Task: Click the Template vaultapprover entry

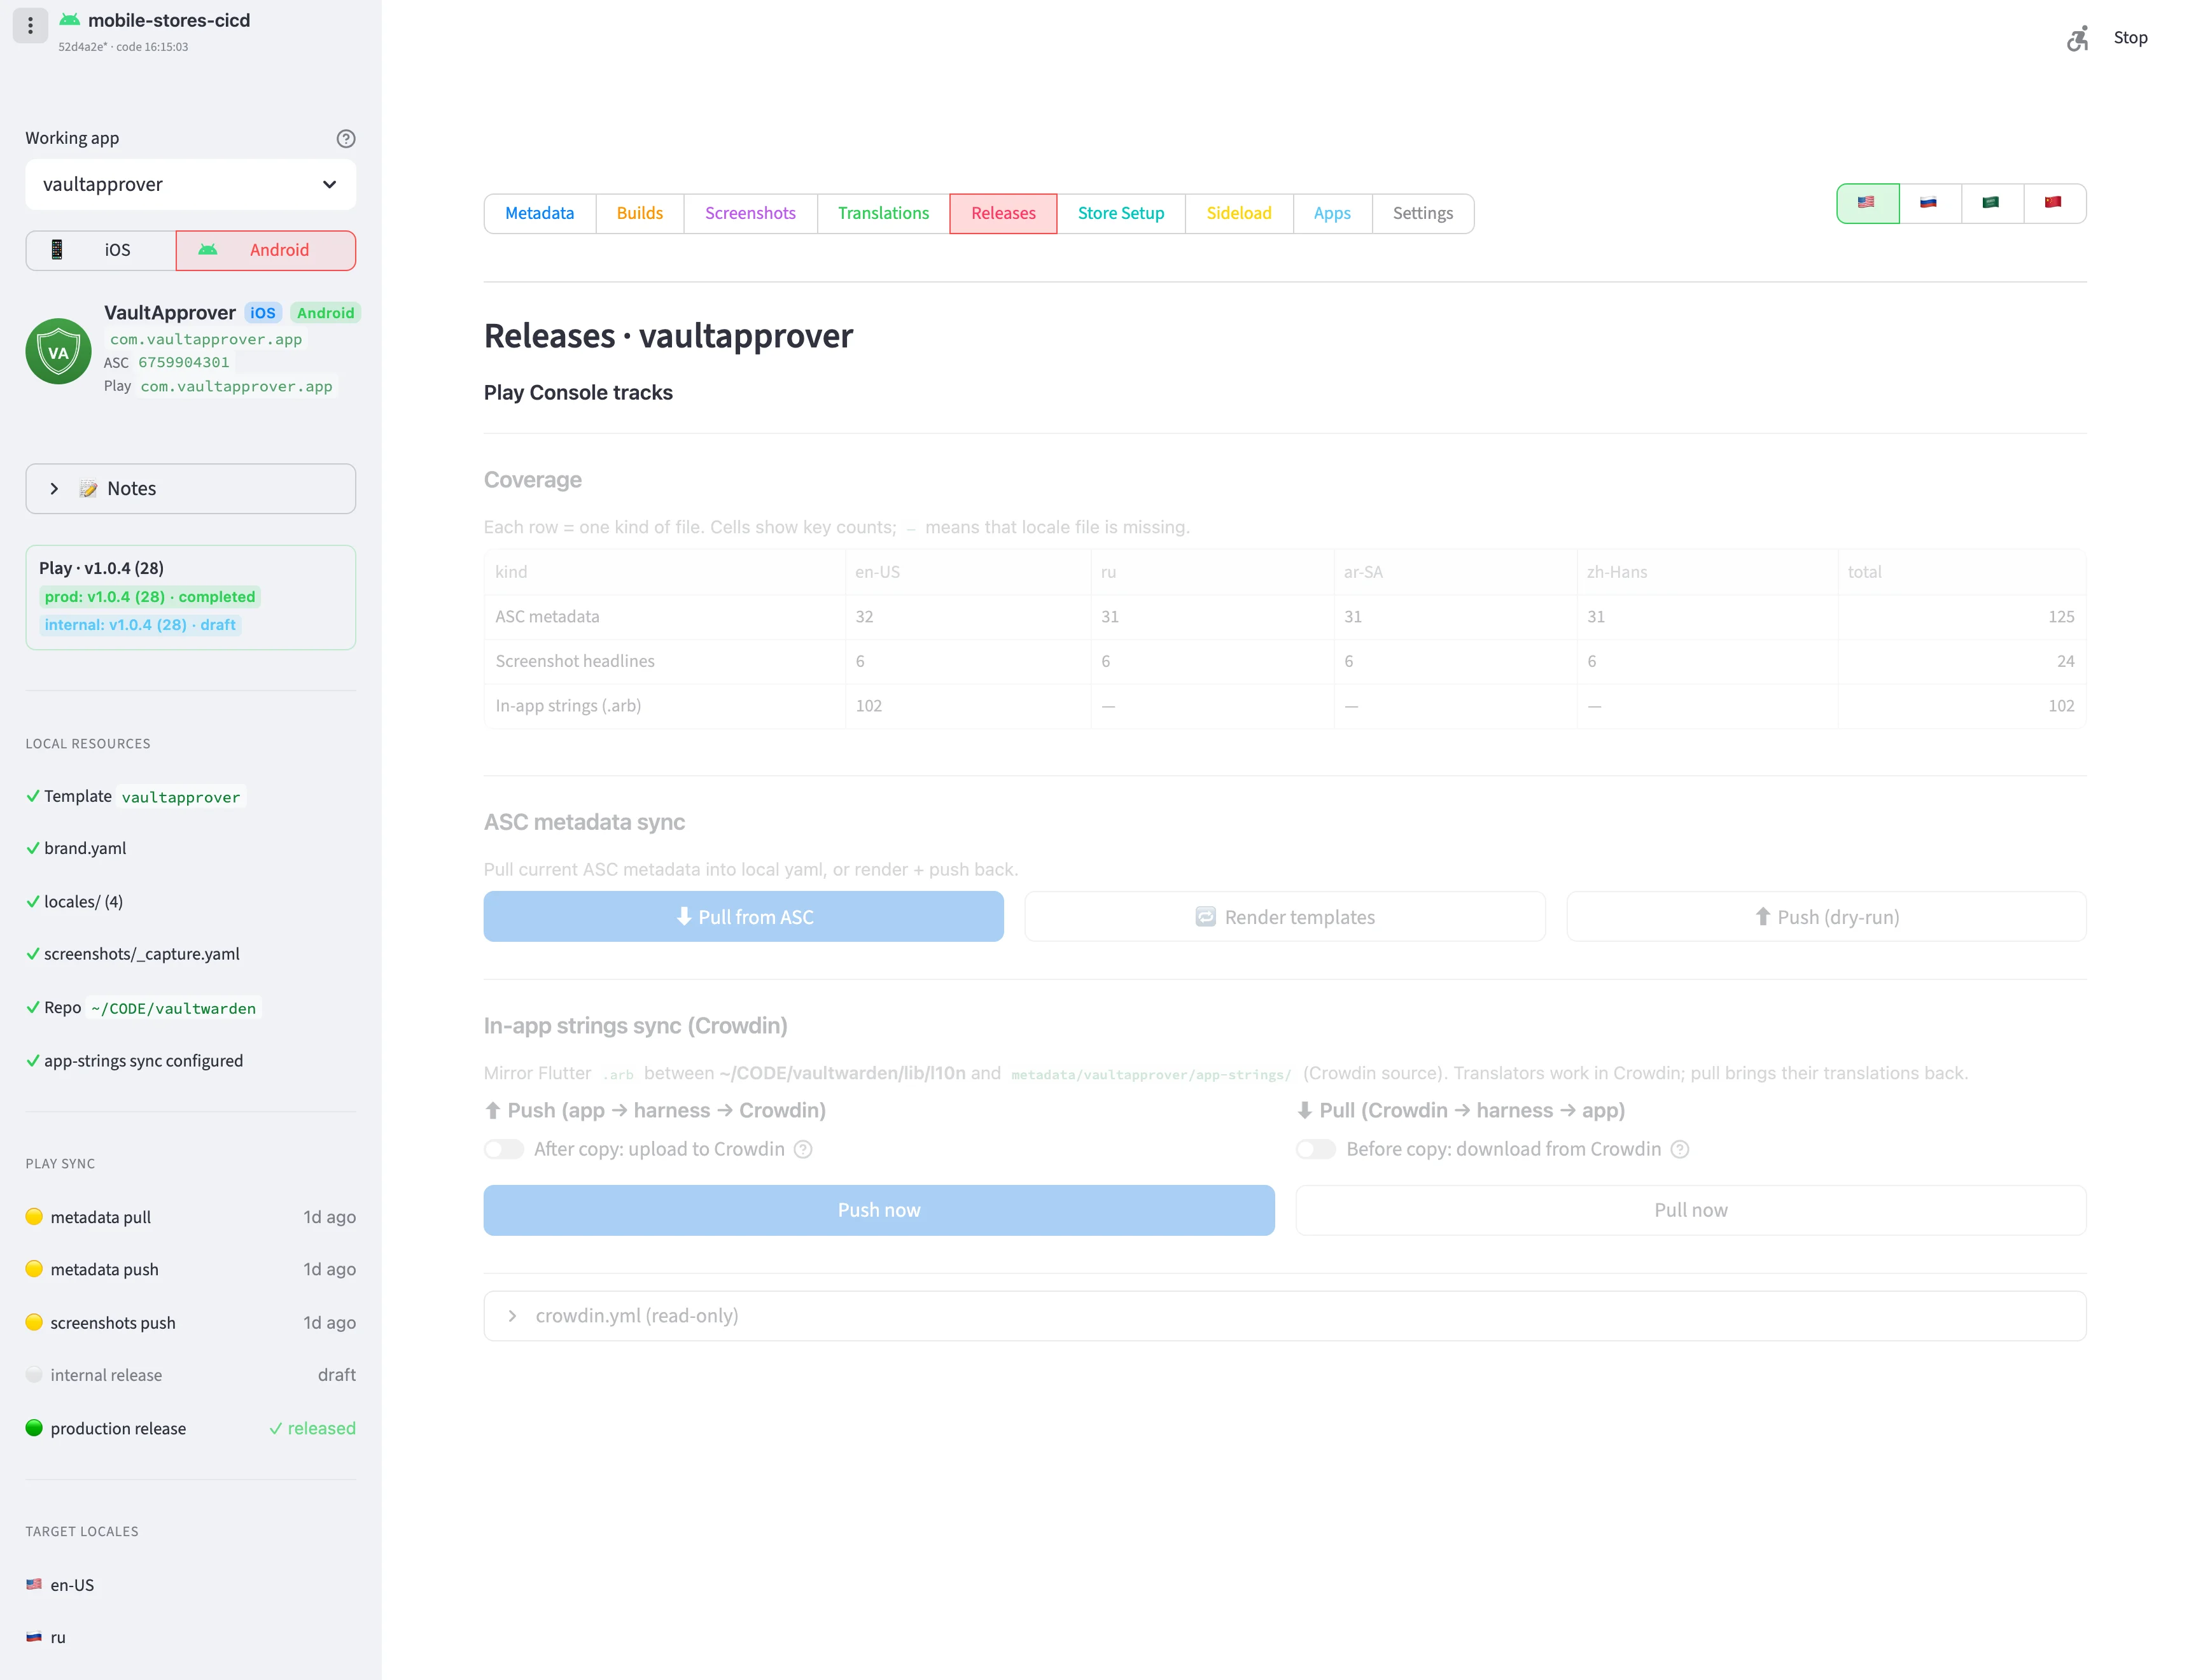Action: (x=181, y=797)
